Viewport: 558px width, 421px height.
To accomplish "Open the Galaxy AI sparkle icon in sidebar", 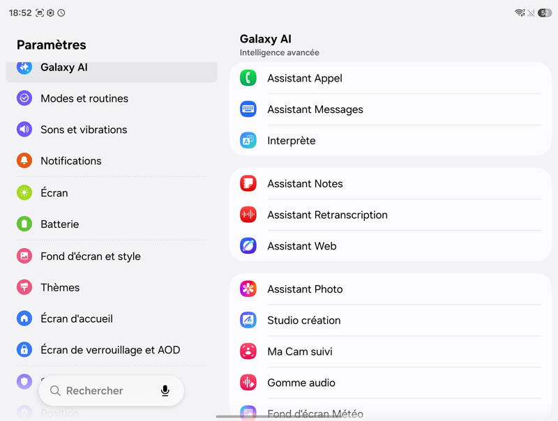I will (24, 67).
